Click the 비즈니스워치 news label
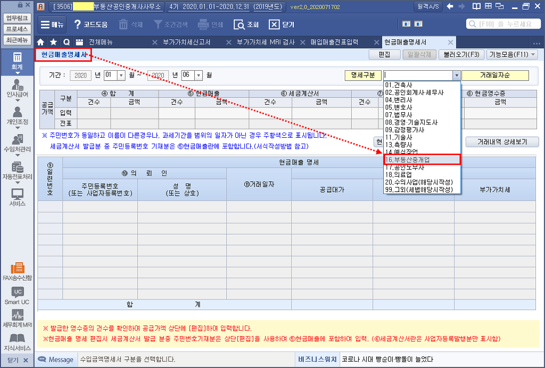 tap(317, 359)
